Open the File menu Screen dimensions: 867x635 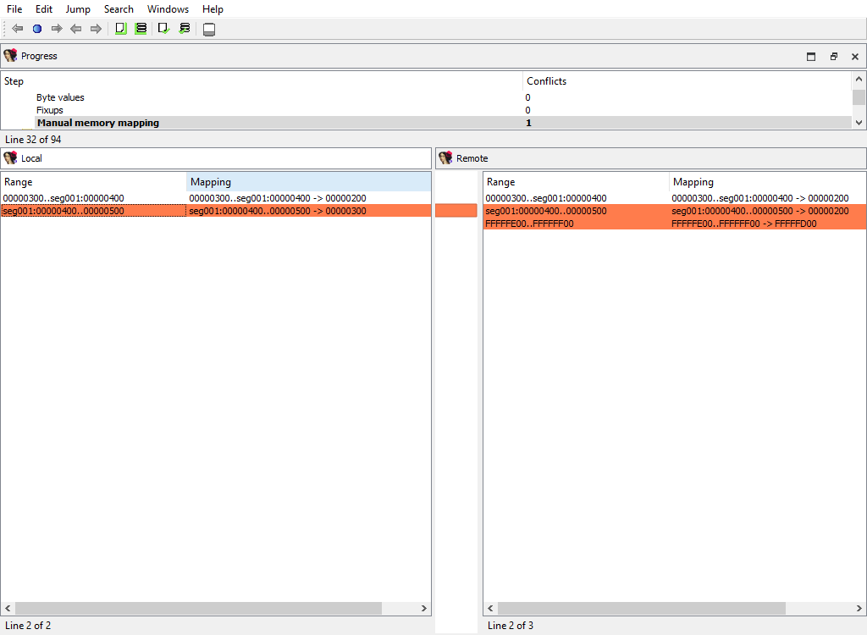click(14, 9)
